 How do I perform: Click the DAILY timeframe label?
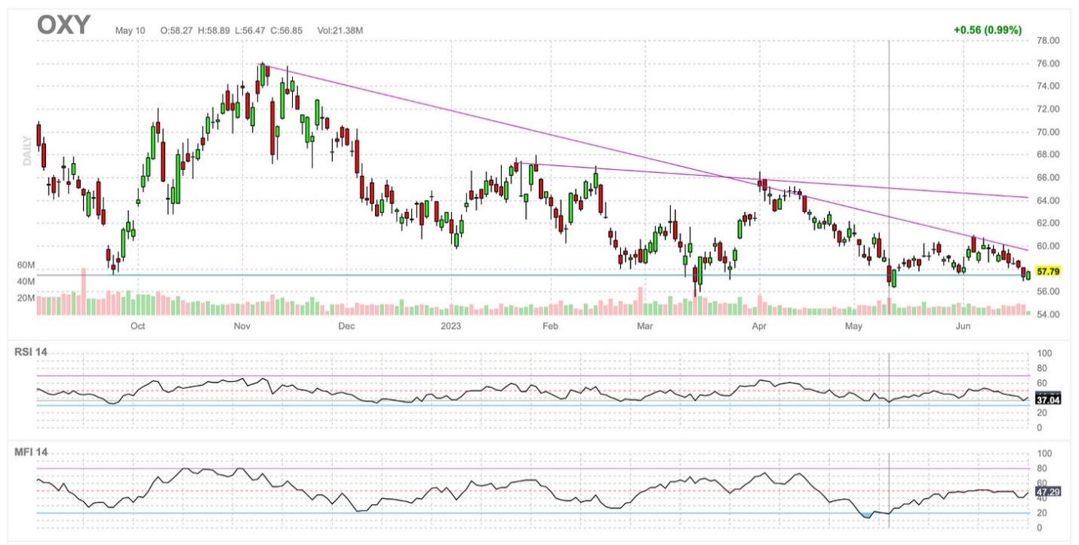(x=28, y=152)
